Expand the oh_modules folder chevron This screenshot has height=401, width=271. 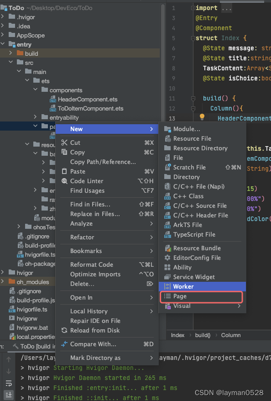[x=3, y=282]
